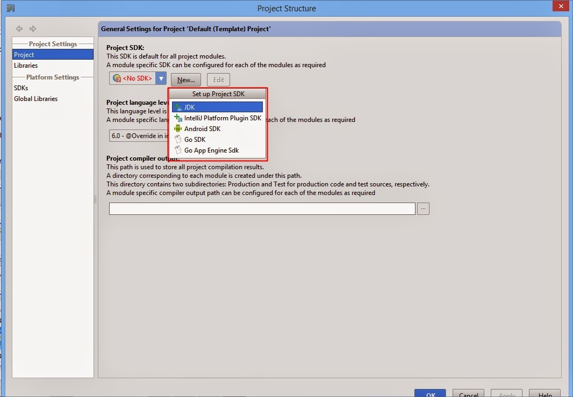Open Global Libraries under Platform Settings
The width and height of the screenshot is (573, 397).
pyautogui.click(x=53, y=99)
